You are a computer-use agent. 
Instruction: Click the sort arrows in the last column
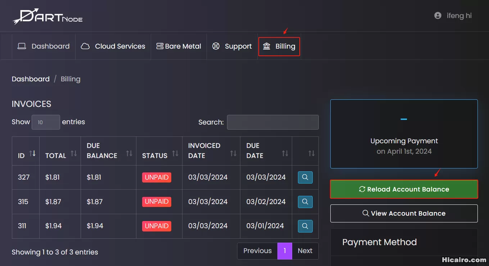point(312,153)
